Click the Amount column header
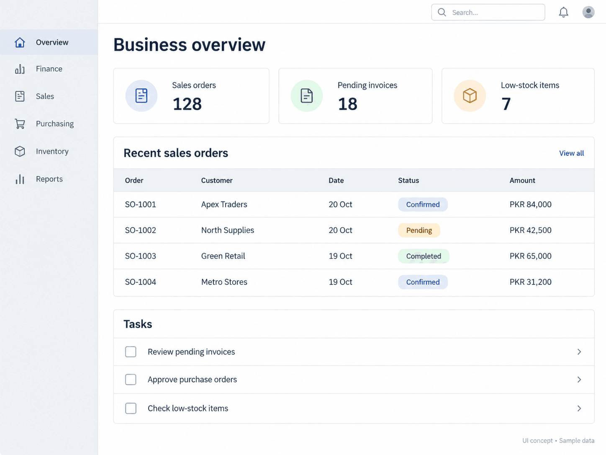This screenshot has width=606, height=455. tap(522, 181)
